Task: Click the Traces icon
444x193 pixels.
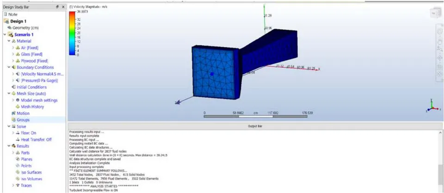Action: (x=18, y=186)
